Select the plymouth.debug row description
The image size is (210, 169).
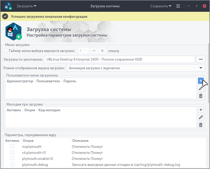[126, 165]
